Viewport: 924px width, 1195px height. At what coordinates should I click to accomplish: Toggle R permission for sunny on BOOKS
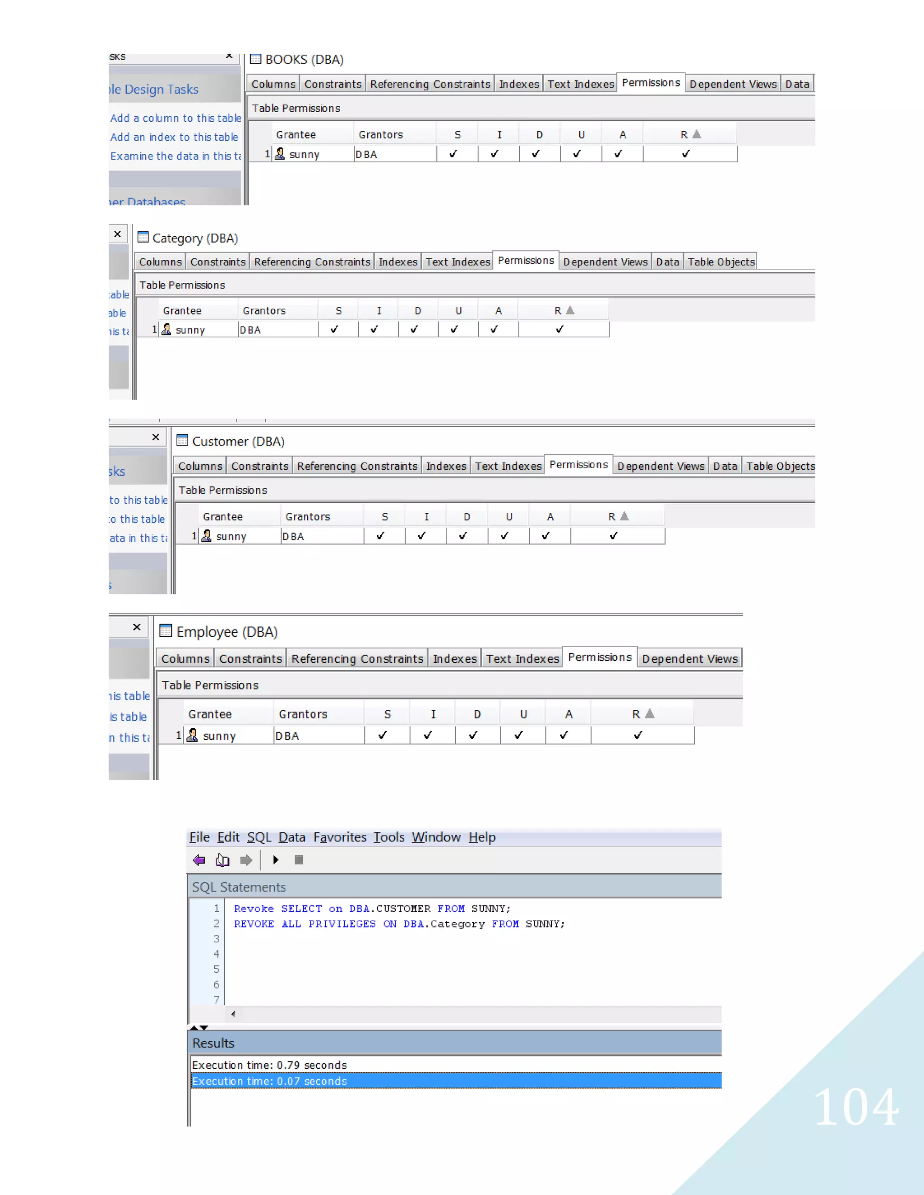686,154
